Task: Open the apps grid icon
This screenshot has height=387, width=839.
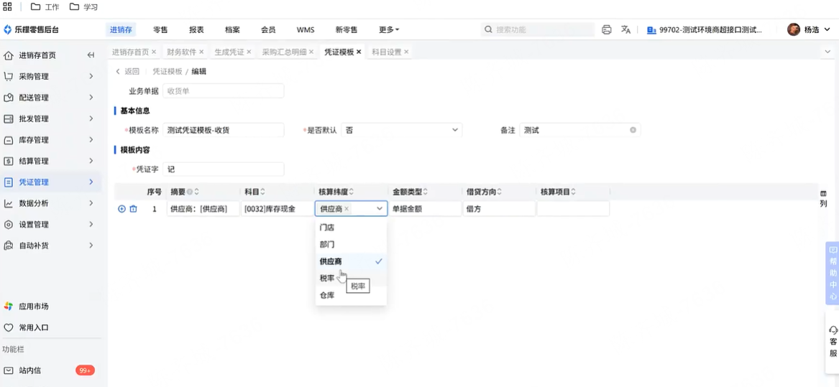Action: 7,7
